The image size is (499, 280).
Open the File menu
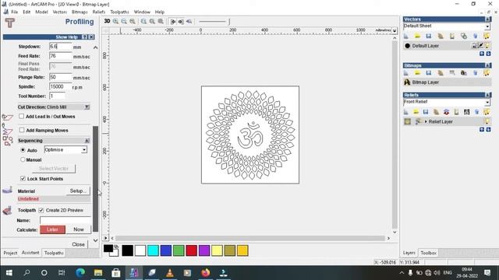(x=15, y=12)
